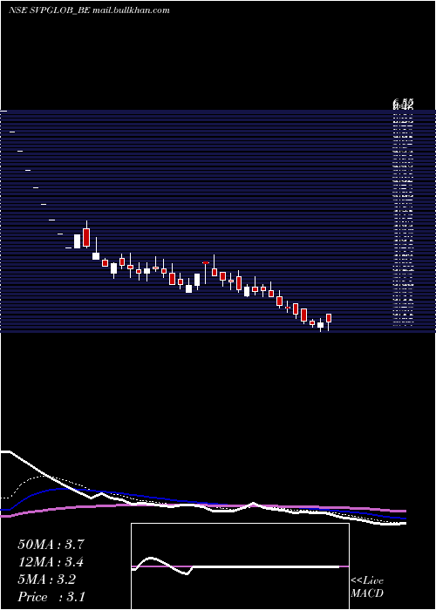Select the 50MA : 3.7 value

click(51, 545)
